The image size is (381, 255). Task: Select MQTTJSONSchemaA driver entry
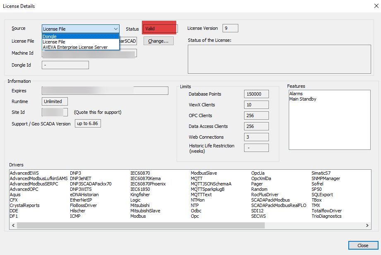point(211,184)
